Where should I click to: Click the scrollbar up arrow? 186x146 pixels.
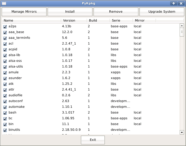click(182, 26)
